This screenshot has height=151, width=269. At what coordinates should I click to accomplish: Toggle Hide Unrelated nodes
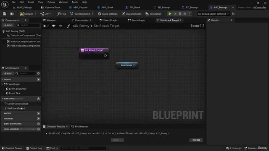80,14
